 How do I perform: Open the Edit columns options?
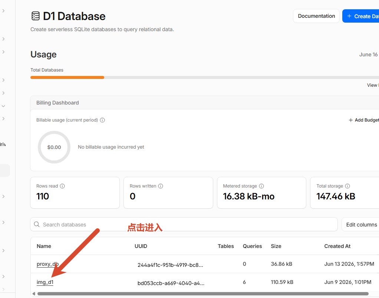[x=360, y=224]
